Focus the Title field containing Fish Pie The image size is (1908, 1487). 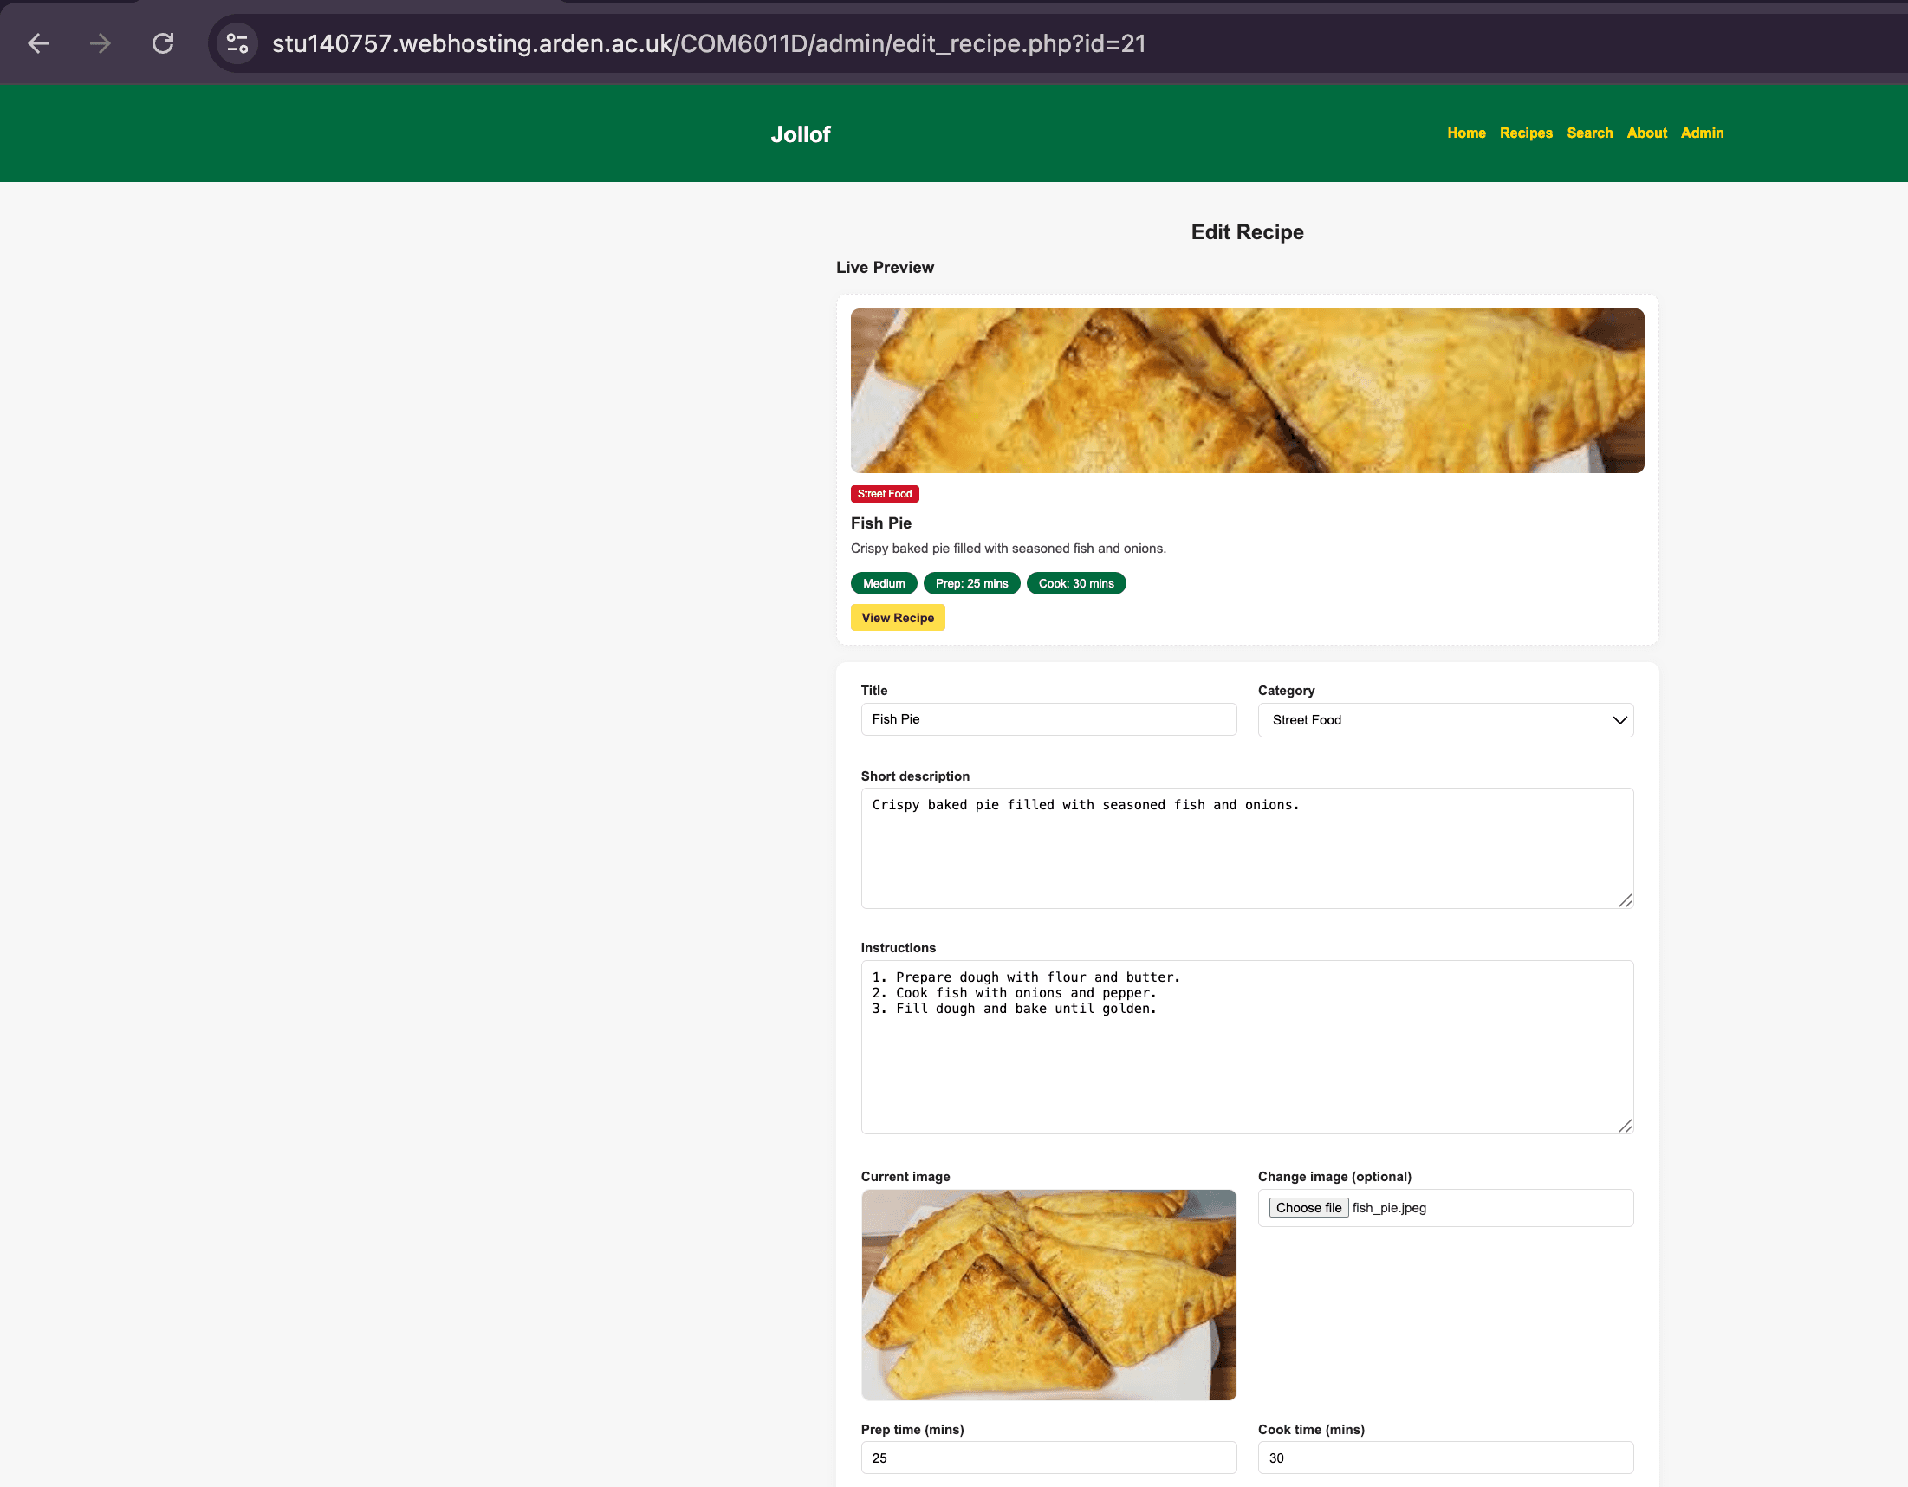tap(1048, 719)
